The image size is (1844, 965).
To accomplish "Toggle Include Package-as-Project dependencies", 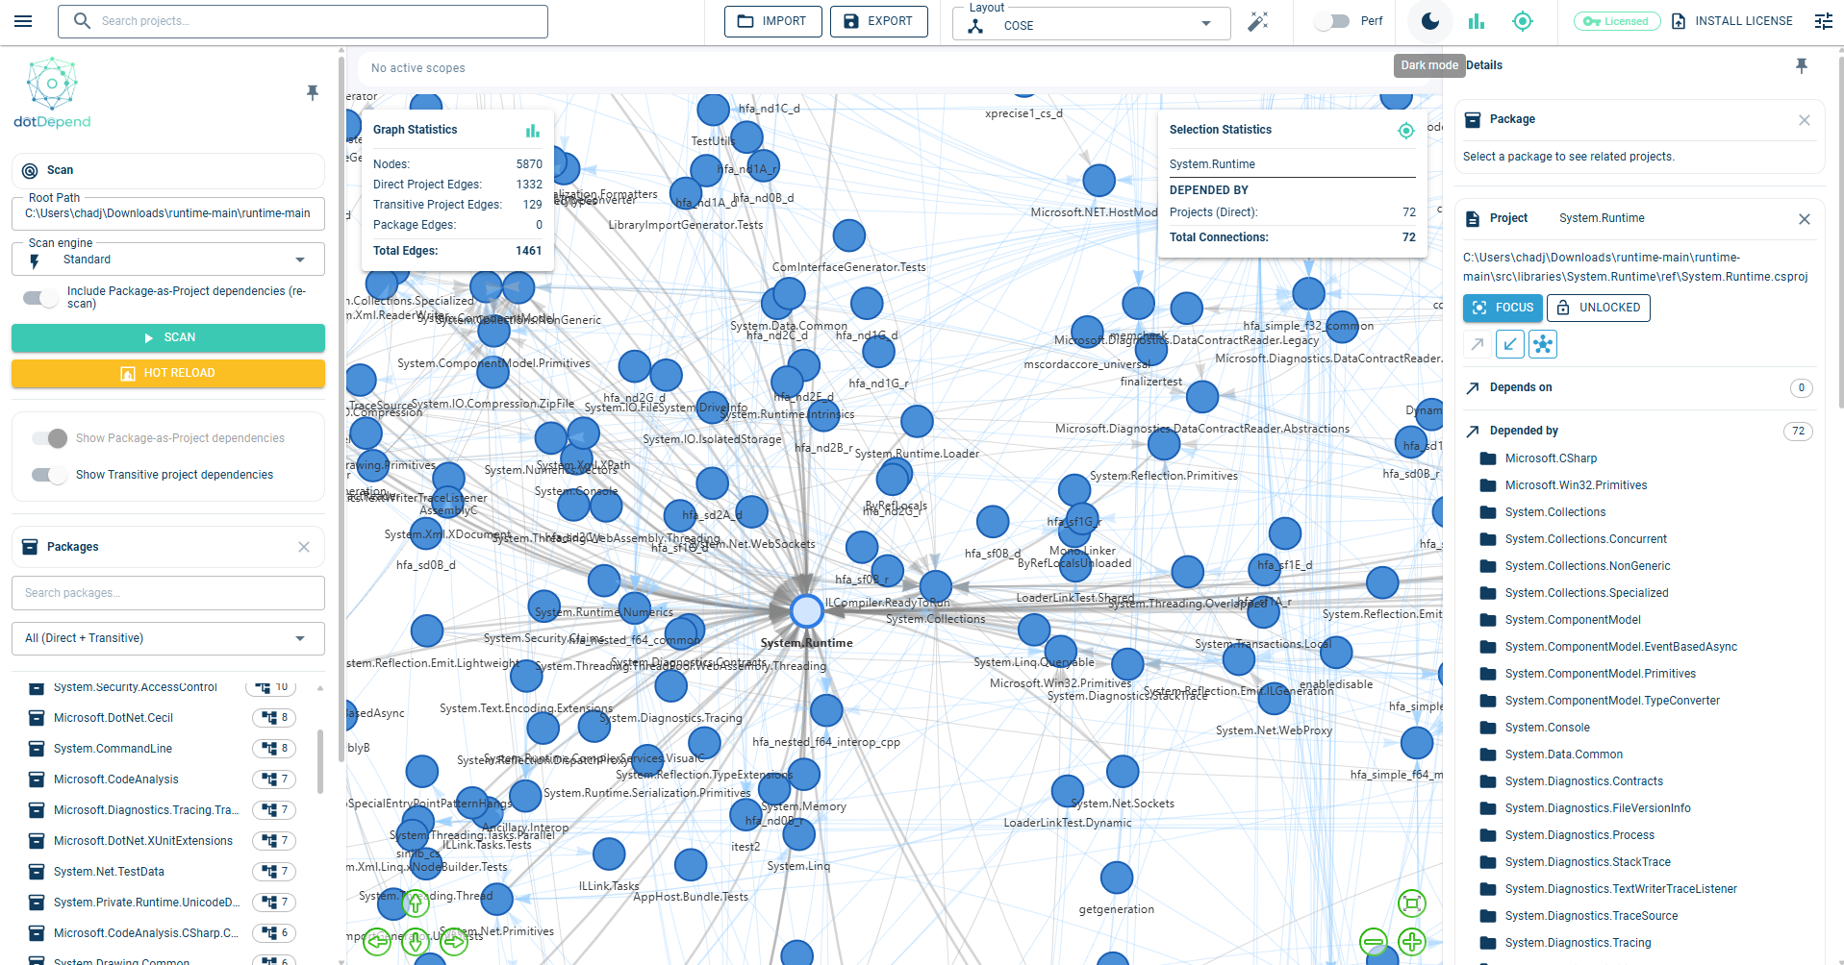I will tap(41, 298).
